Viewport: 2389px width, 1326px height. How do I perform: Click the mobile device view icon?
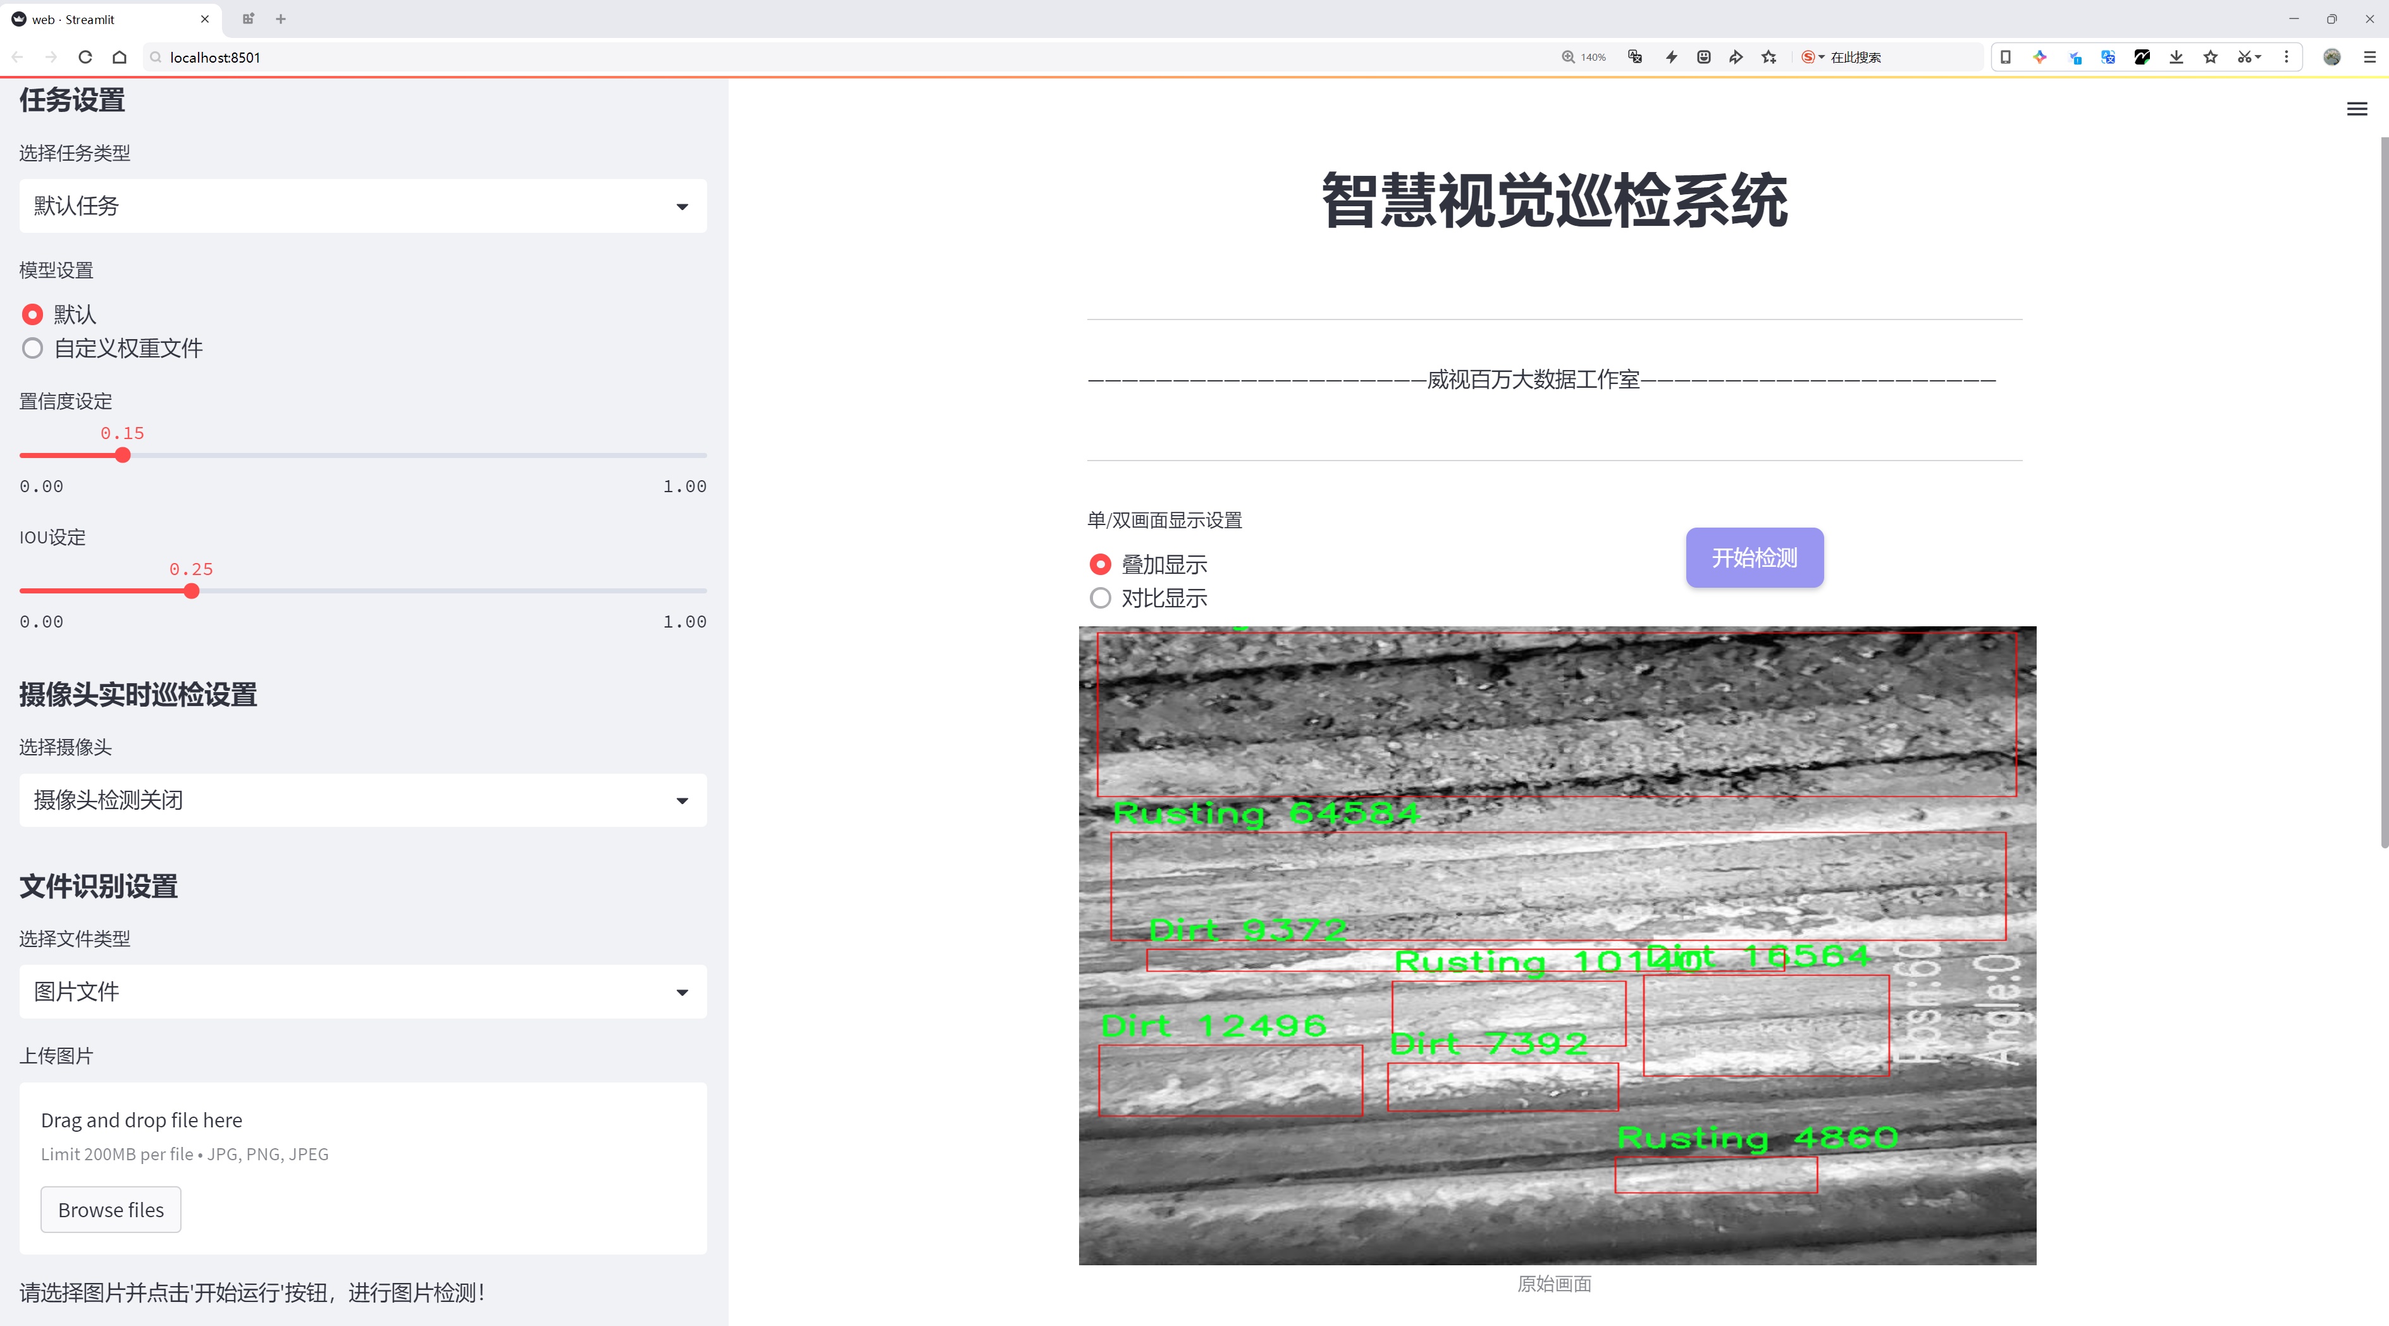pyautogui.click(x=2005, y=56)
